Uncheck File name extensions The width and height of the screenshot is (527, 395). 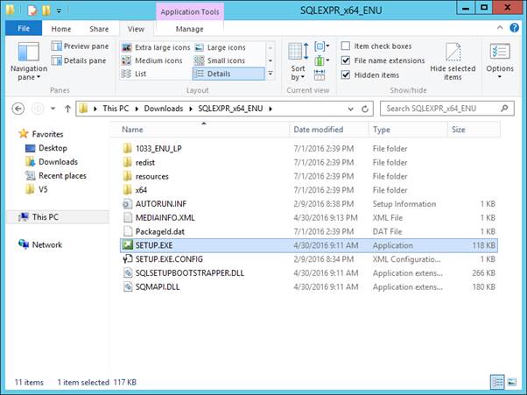click(346, 60)
